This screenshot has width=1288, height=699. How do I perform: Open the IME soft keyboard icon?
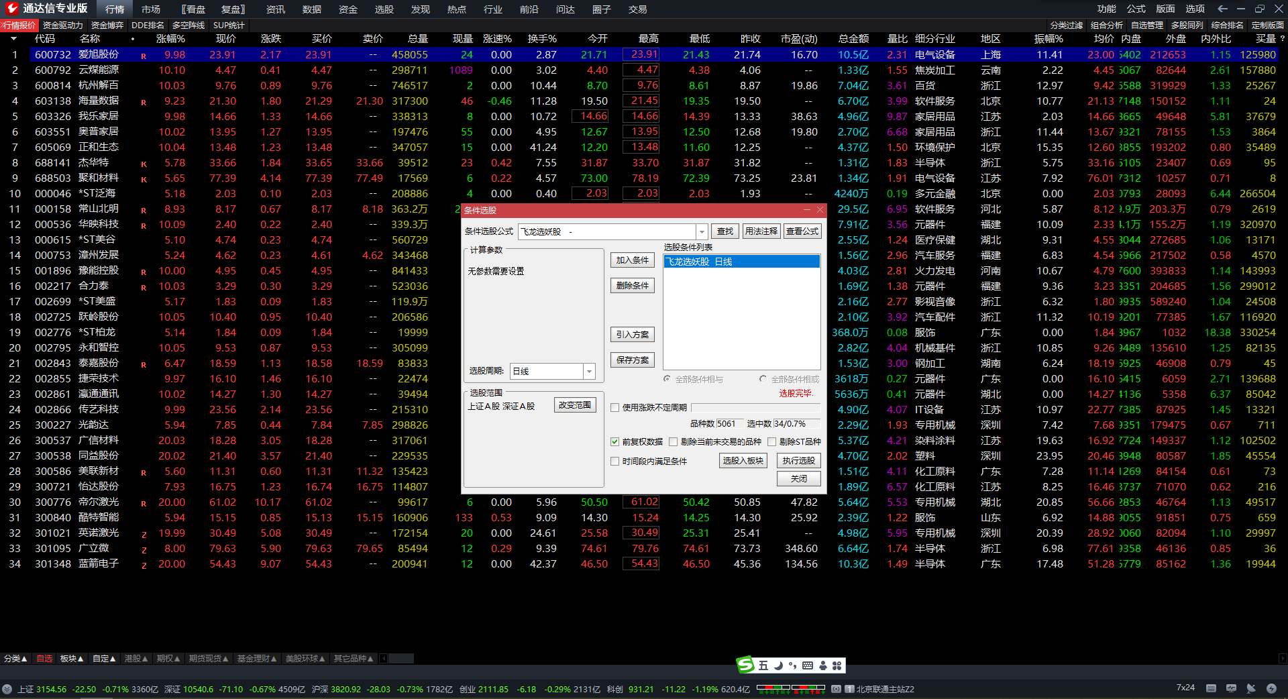click(x=808, y=665)
